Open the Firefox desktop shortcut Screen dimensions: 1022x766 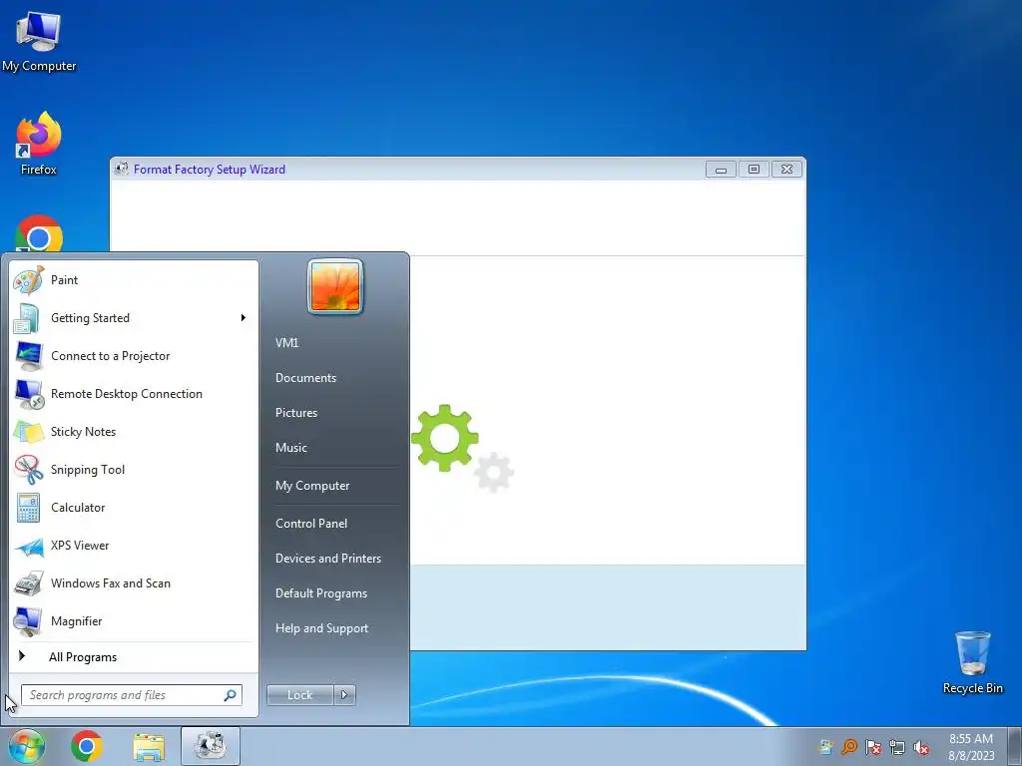point(39,144)
